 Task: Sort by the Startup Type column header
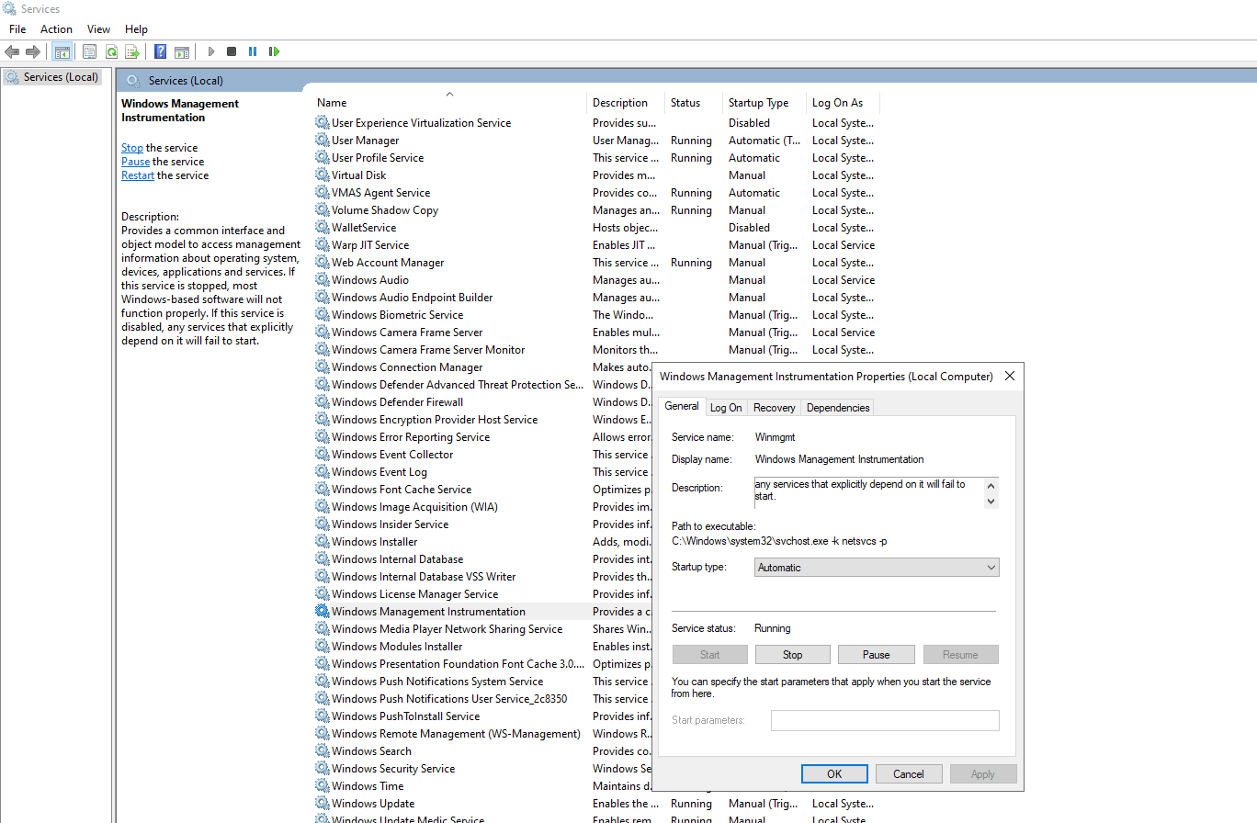point(764,103)
